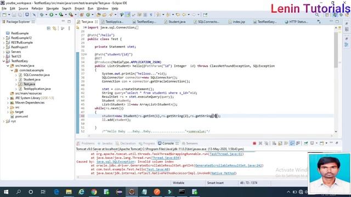Viewport: 351px width, 197px height.
Task: Expand the RESTfulExample project
Action: click(x=4, y=43)
